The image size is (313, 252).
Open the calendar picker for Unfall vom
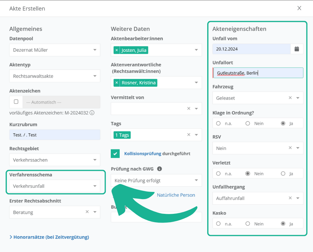[297, 49]
